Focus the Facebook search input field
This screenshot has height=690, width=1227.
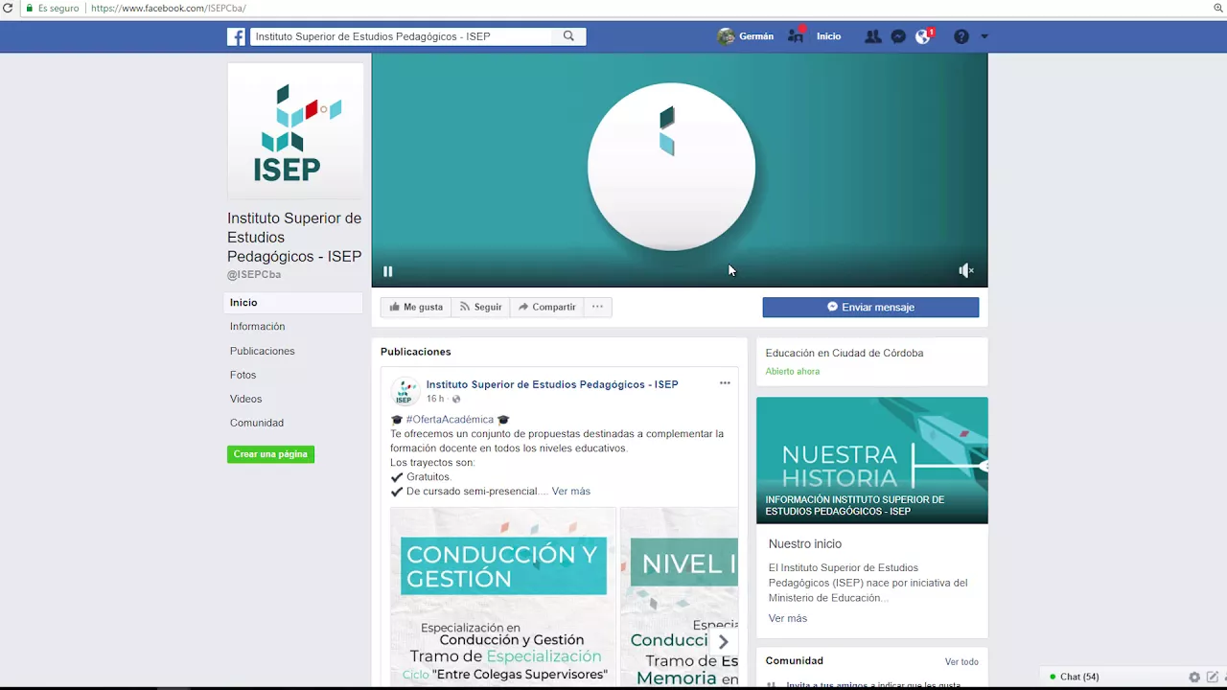click(x=403, y=36)
